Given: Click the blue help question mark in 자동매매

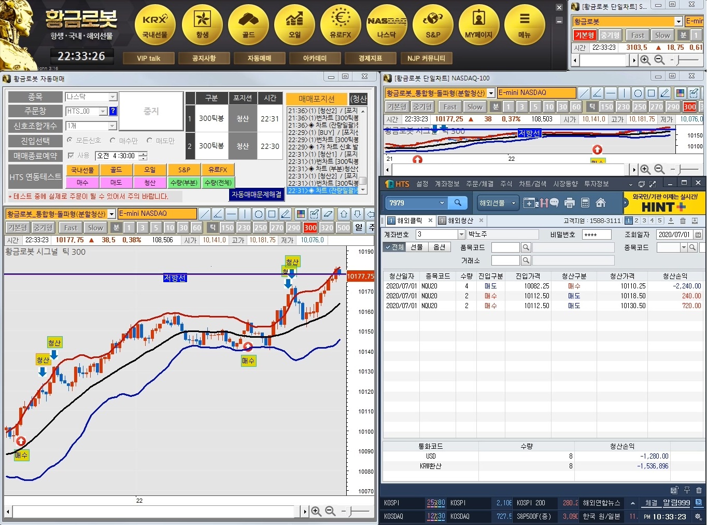Looking at the screenshot, I should [113, 111].
